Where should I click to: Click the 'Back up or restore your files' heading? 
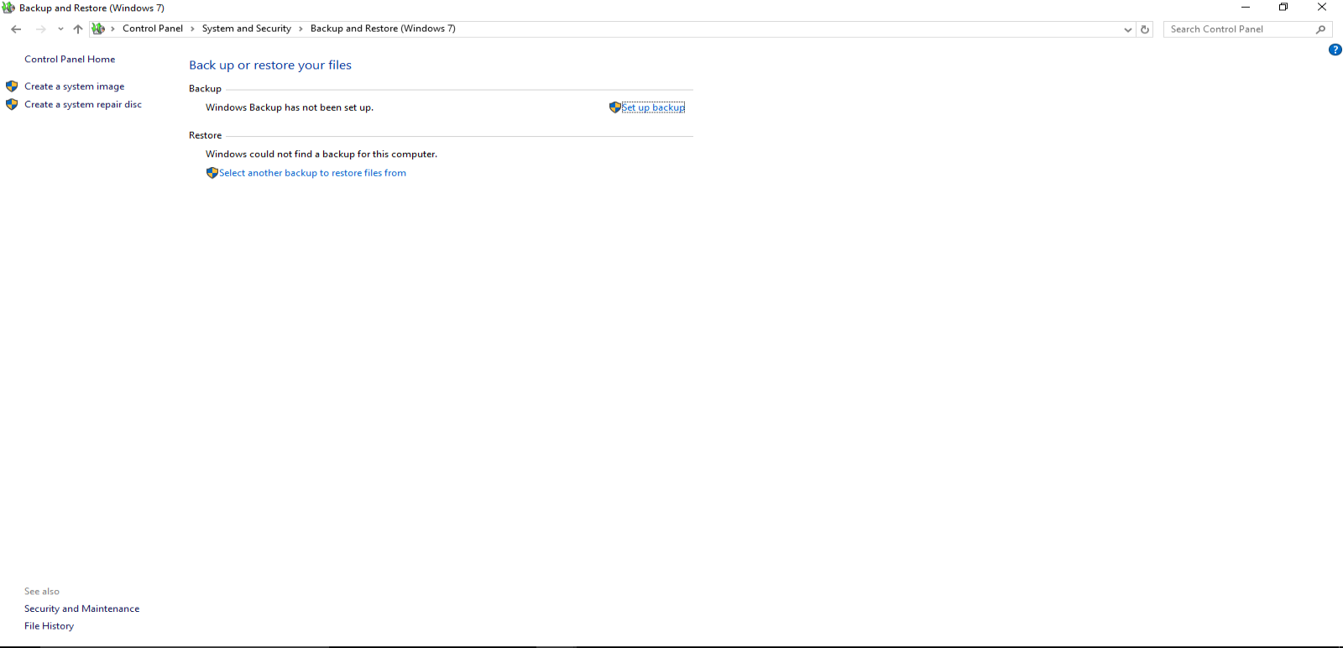270,65
